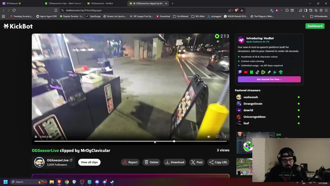Open Brave Rewards triangle icon
The height and width of the screenshot is (186, 330).
tap(242, 10)
